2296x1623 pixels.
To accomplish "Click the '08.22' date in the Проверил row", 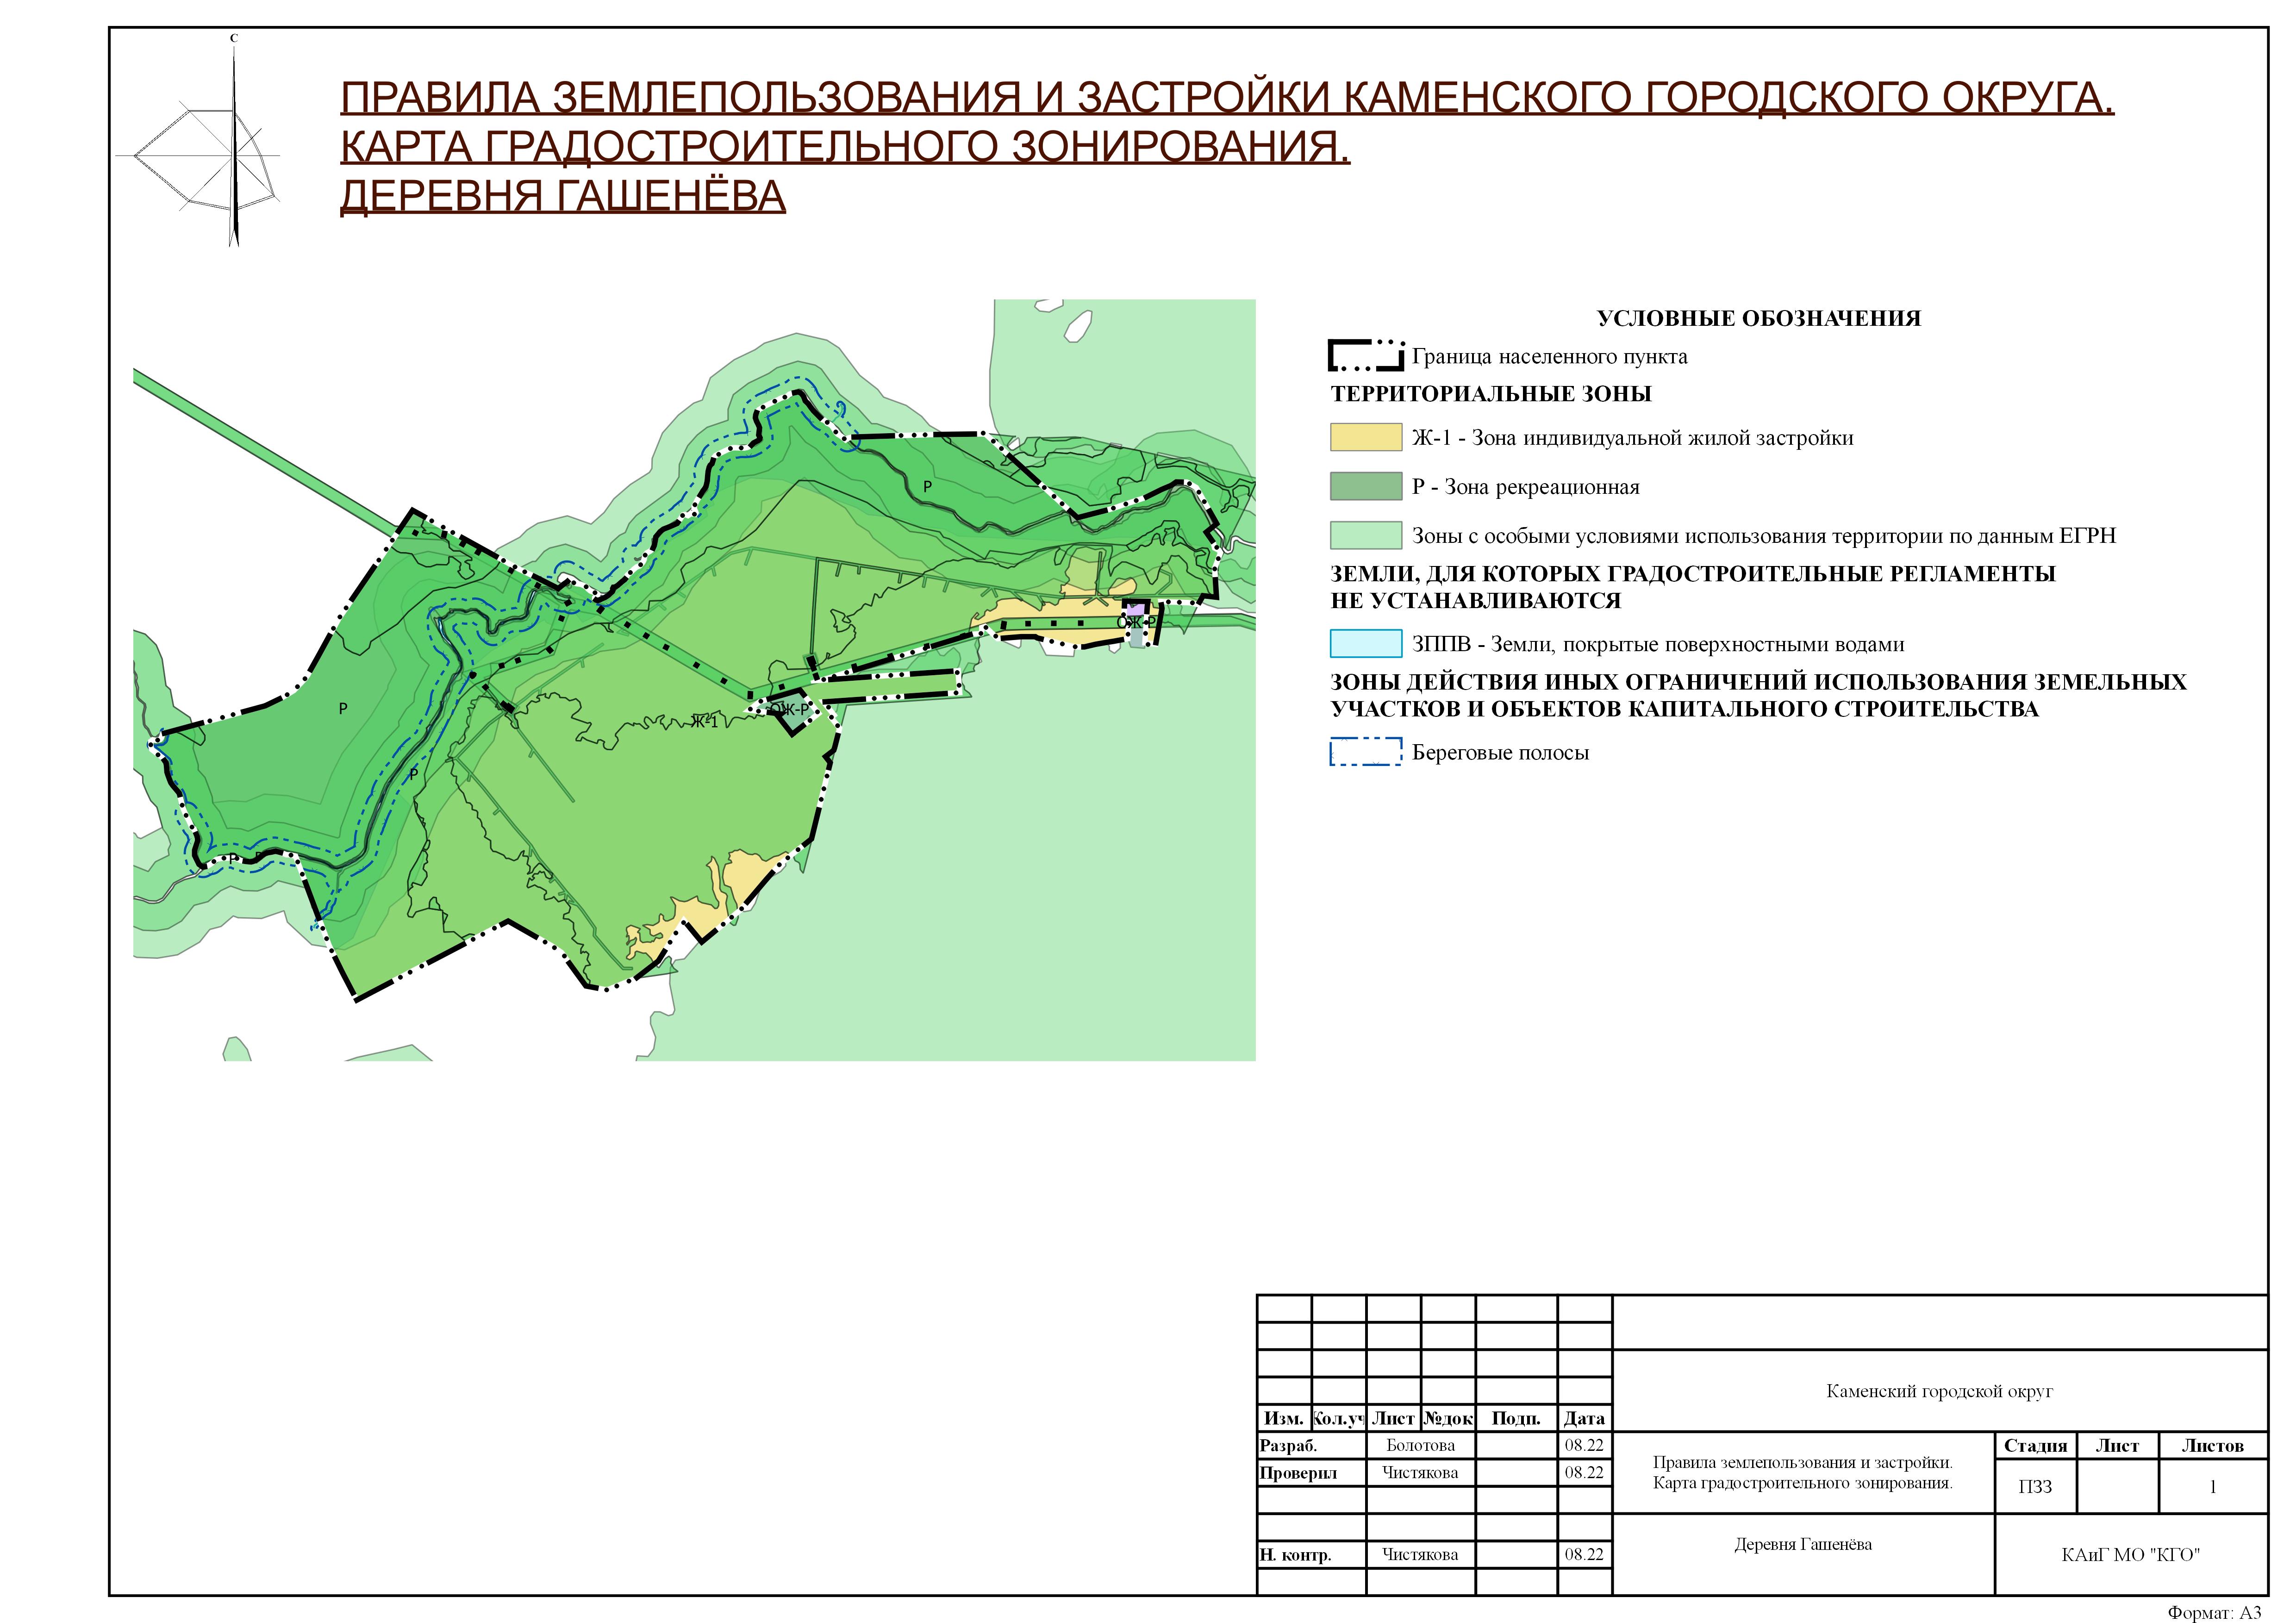I will 1583,1473.
